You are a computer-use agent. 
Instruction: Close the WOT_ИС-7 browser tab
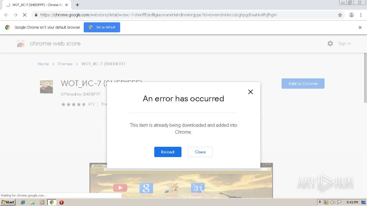pyautogui.click(x=67, y=5)
